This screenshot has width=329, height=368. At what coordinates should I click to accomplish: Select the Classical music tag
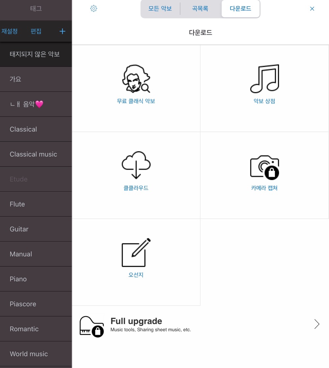[x=36, y=154]
